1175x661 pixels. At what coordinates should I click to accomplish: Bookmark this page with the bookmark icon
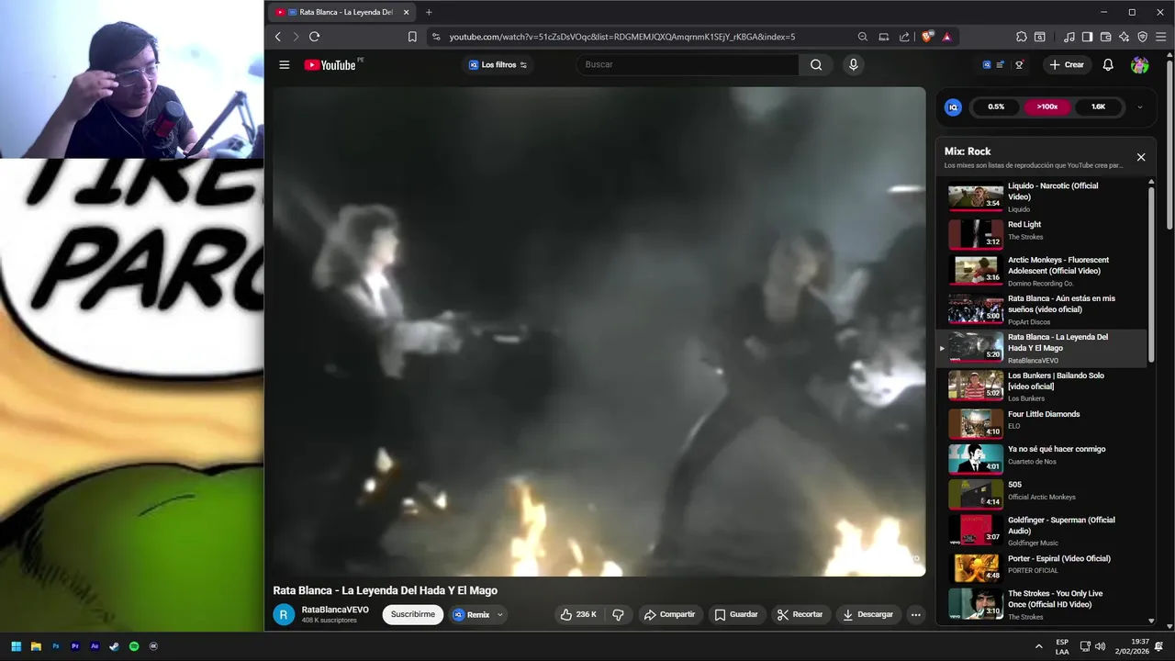[412, 37]
